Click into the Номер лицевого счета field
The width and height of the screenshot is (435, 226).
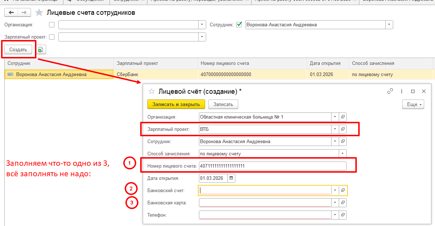click(272, 166)
